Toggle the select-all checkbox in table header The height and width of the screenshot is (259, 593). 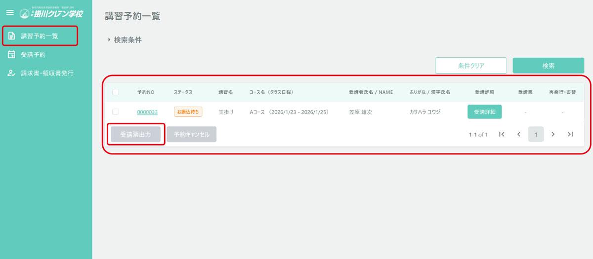(x=116, y=92)
